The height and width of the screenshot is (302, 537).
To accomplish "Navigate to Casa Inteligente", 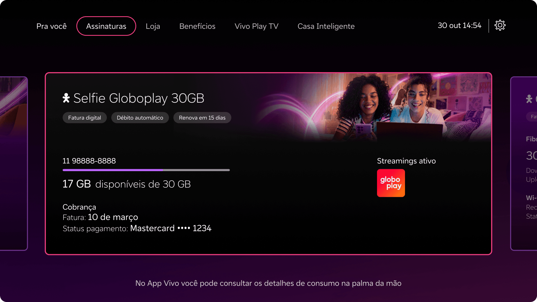I will pyautogui.click(x=326, y=26).
